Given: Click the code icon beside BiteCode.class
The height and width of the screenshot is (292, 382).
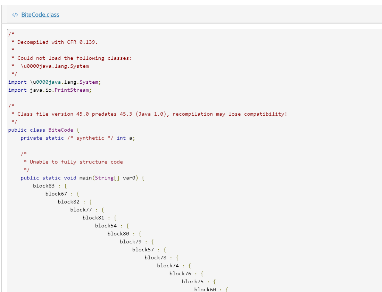Looking at the screenshot, I should pyautogui.click(x=15, y=15).
